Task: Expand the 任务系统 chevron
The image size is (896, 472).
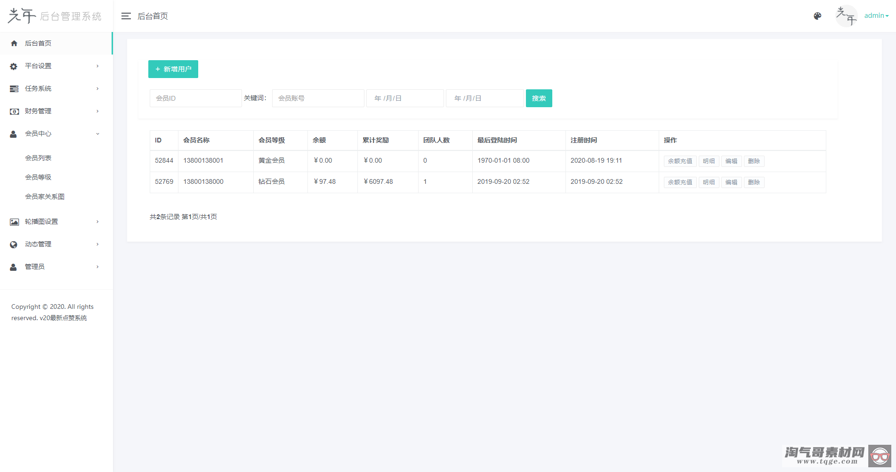Action: click(x=97, y=88)
